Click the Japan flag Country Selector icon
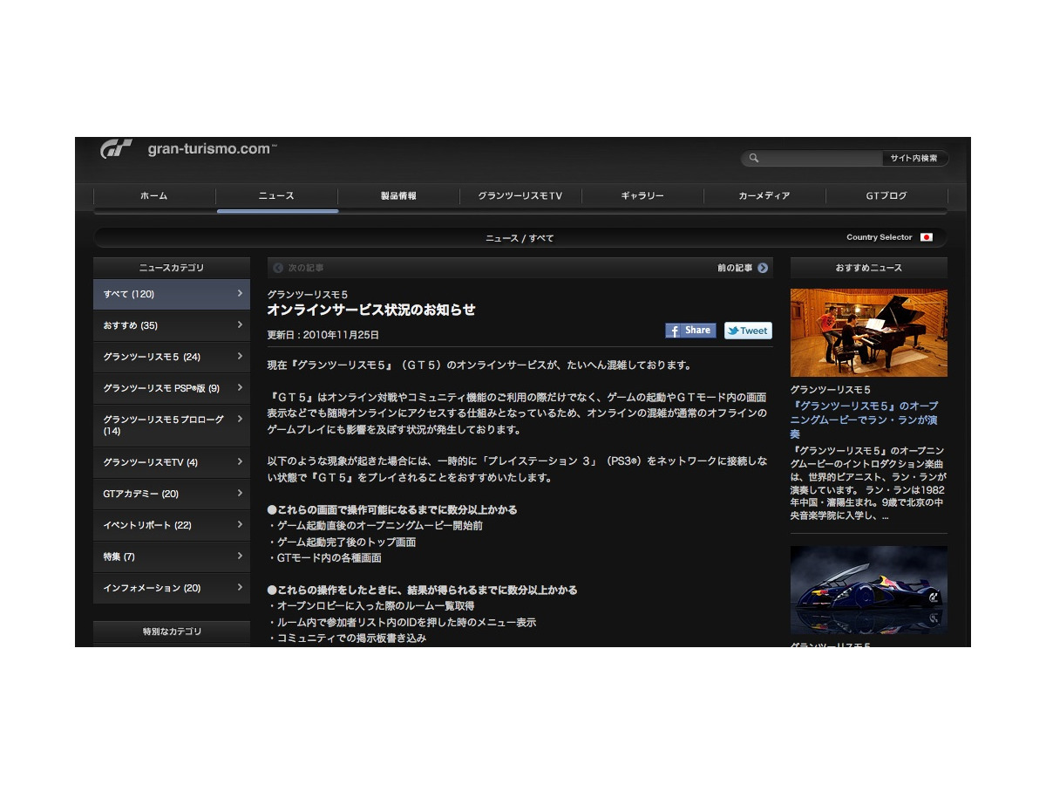 tap(926, 237)
